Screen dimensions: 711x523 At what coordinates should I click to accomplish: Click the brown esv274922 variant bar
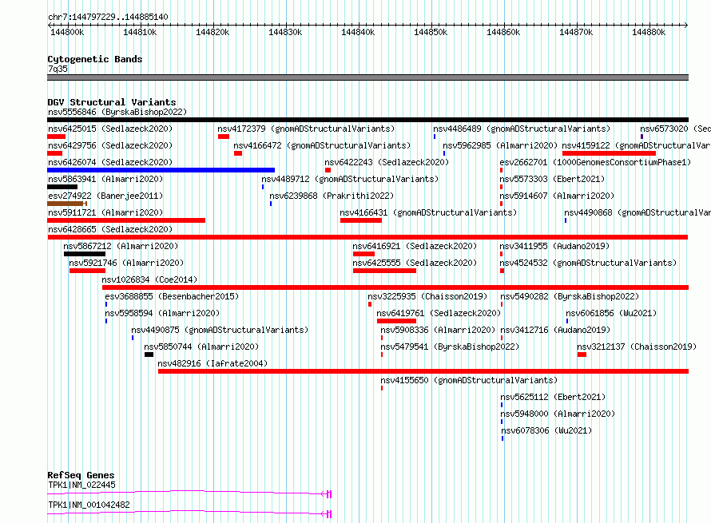pos(66,204)
